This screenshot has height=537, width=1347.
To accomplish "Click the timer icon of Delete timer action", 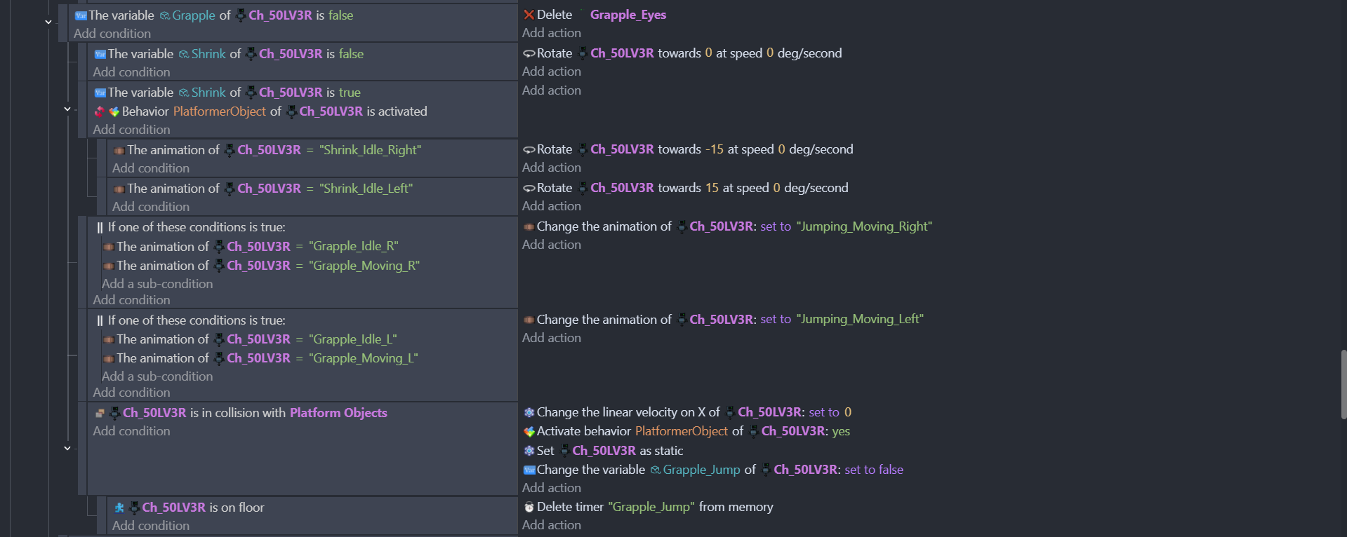I will point(529,507).
